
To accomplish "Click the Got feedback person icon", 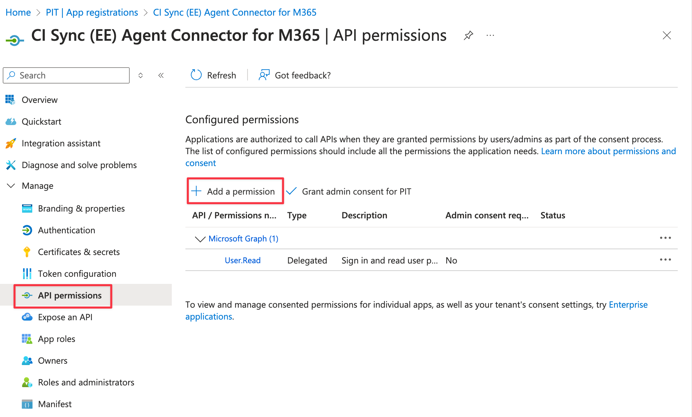I will pos(264,75).
